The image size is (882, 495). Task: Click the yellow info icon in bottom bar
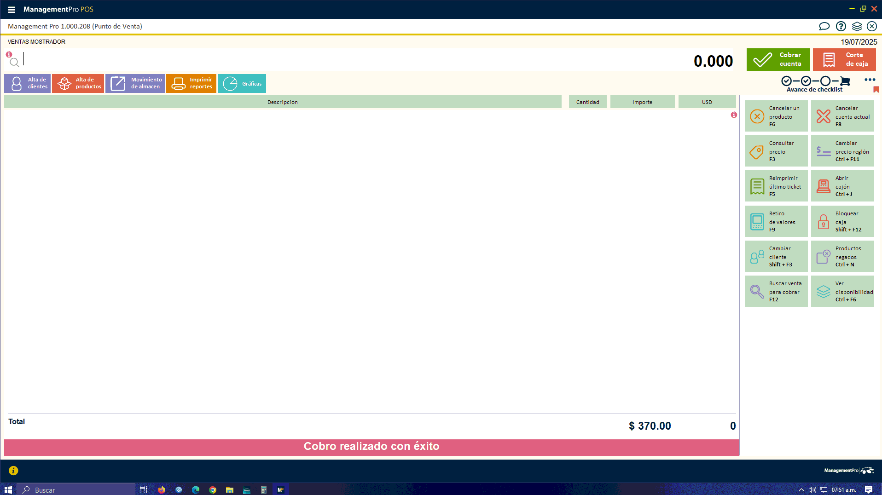(x=13, y=470)
